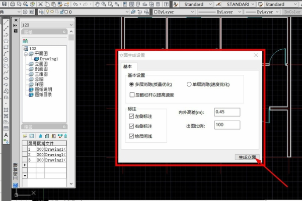Image resolution: width=302 pixels, height=201 pixels.
Task: Select the Text tool in left toolbar
Action: (6, 135)
